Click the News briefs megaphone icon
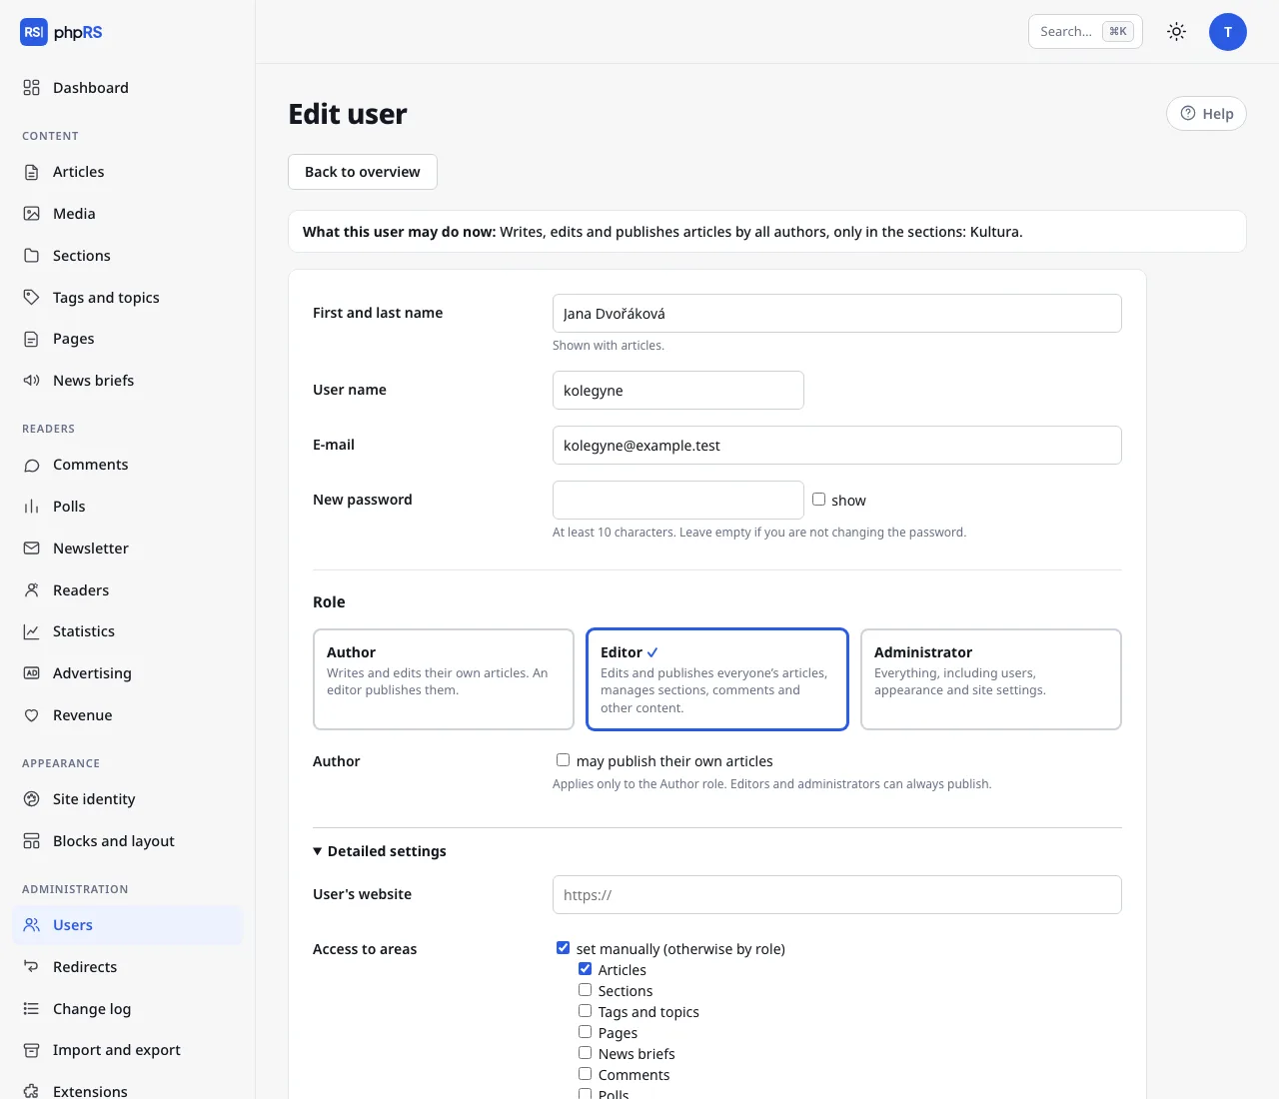 [x=32, y=381]
